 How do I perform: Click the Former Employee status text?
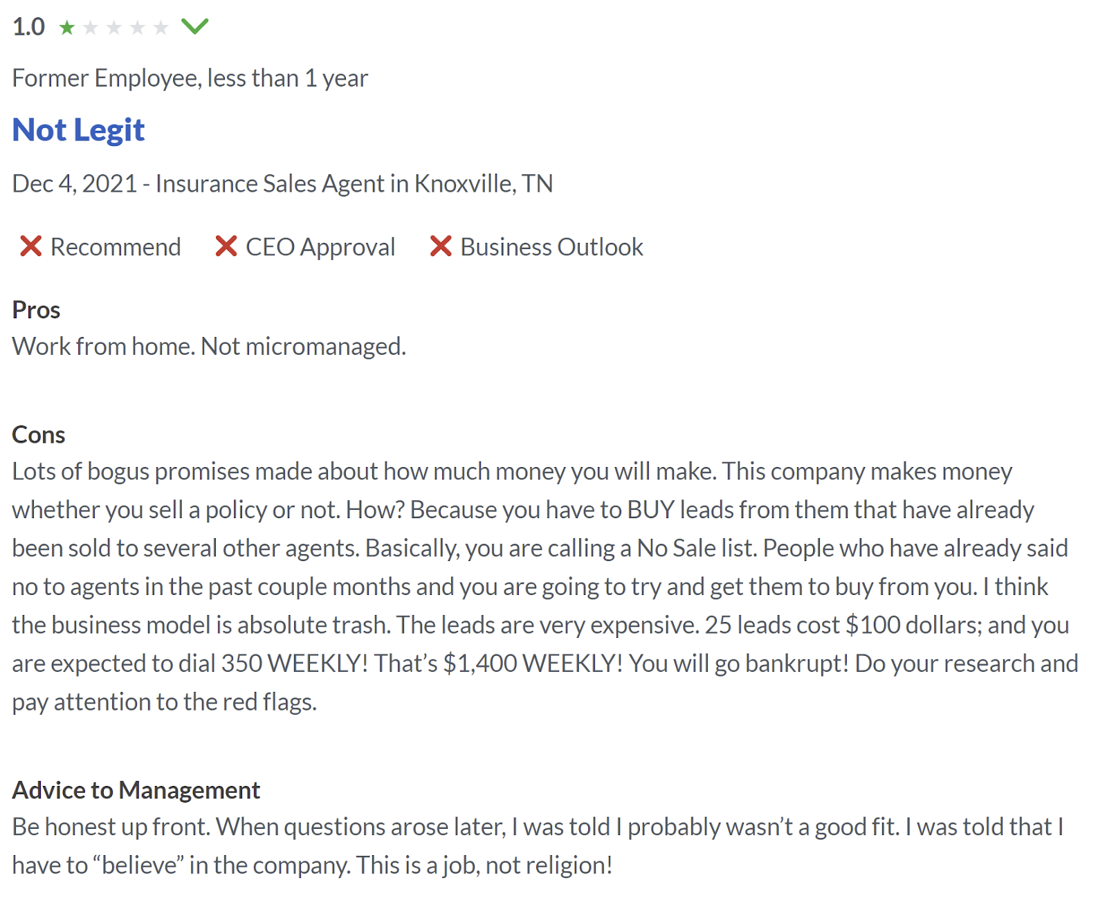click(190, 78)
